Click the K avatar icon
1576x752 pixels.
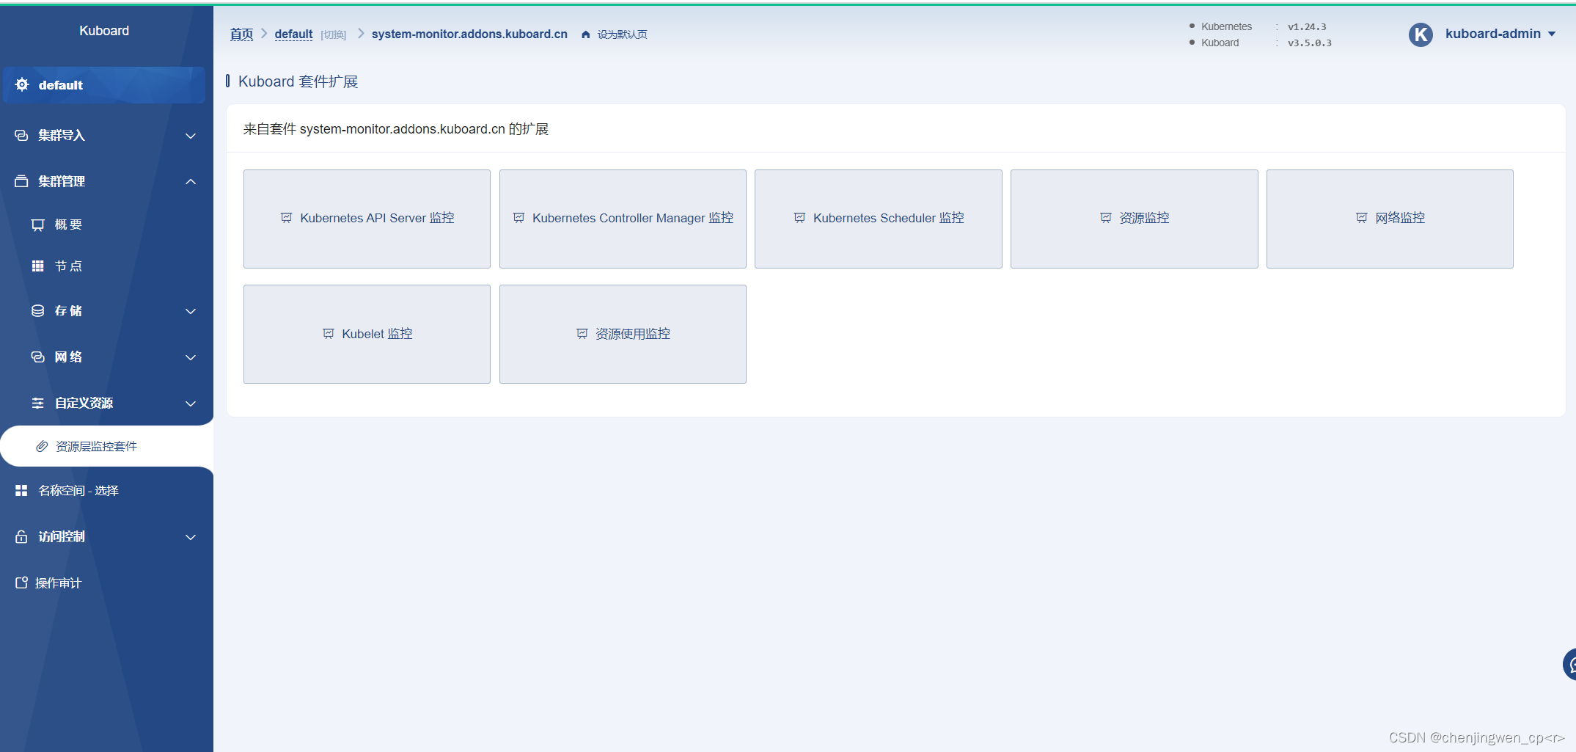(1421, 34)
